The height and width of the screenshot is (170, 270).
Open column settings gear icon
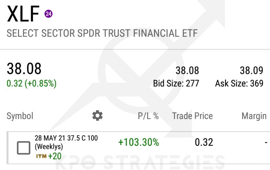[97, 116]
